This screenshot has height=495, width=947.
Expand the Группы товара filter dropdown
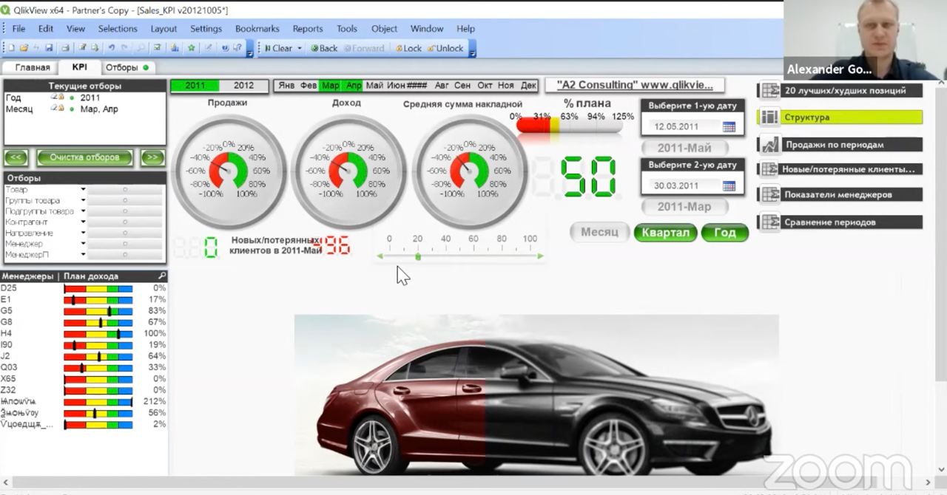(x=83, y=201)
